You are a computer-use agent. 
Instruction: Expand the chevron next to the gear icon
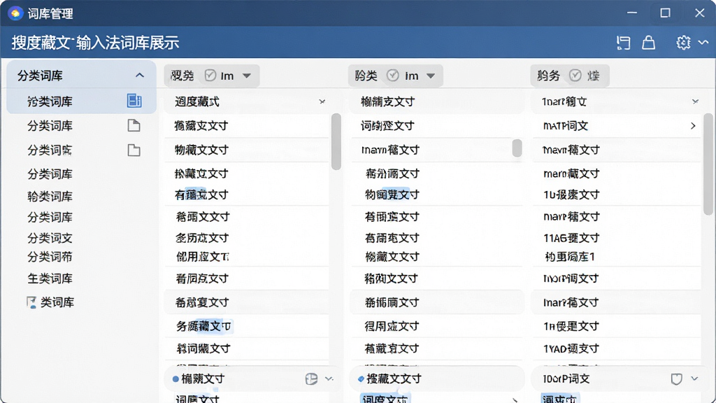point(703,43)
